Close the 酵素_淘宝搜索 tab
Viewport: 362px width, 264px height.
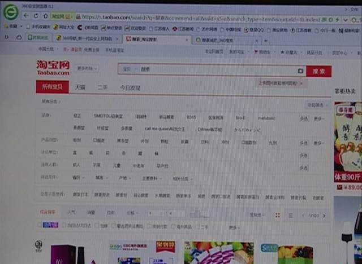pyautogui.click(x=187, y=40)
